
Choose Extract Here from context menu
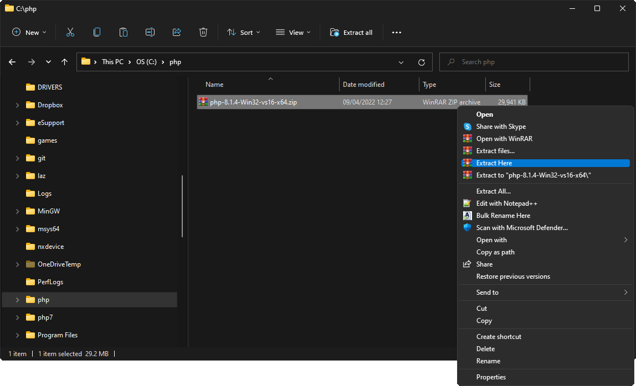(x=546, y=163)
